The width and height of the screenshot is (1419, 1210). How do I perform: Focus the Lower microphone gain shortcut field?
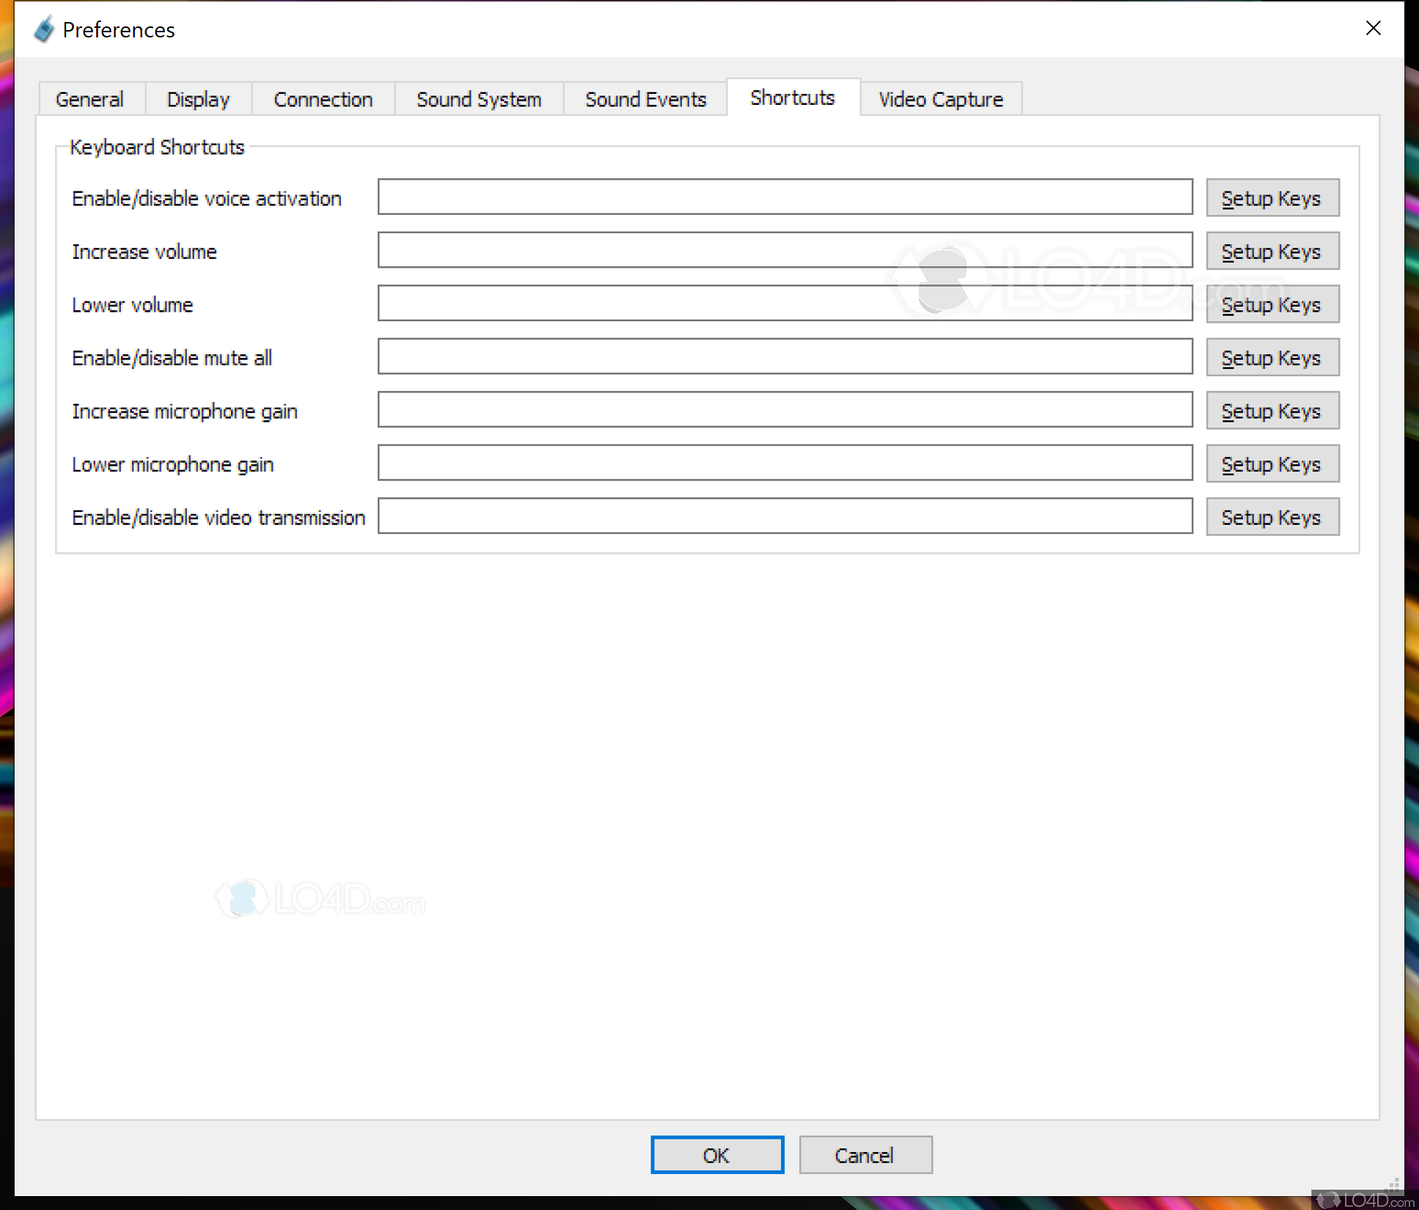pyautogui.click(x=785, y=463)
